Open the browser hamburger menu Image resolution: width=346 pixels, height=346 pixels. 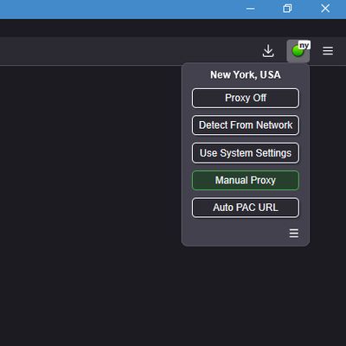coord(328,51)
